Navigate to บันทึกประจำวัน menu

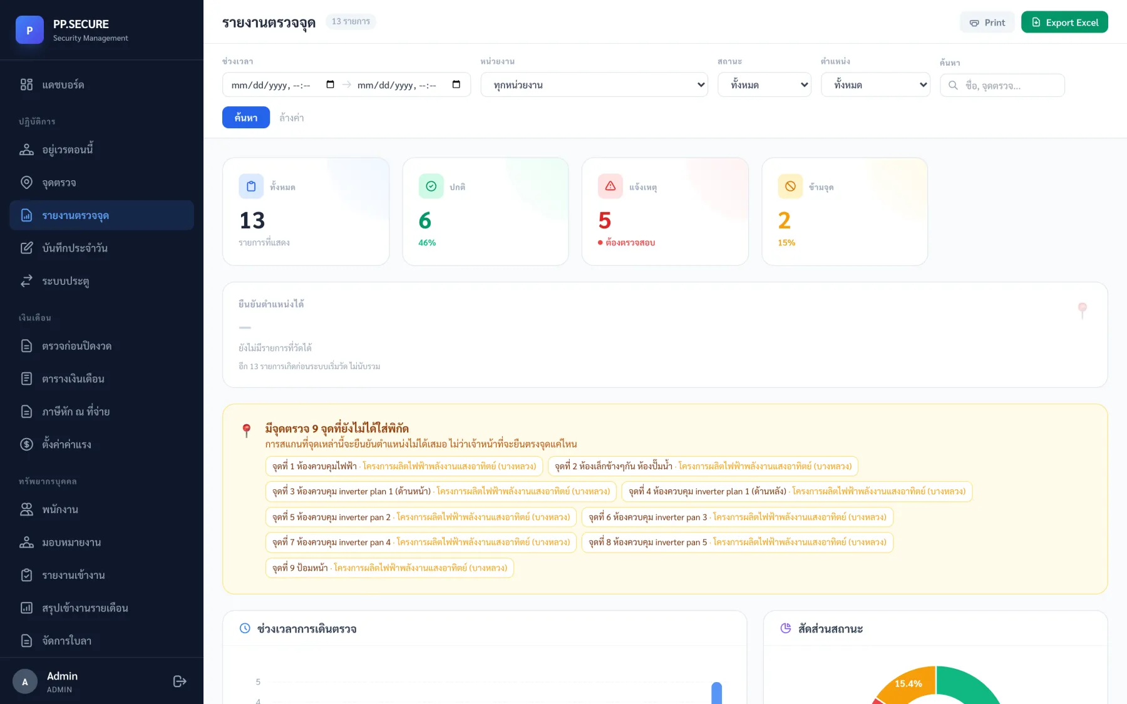coord(101,248)
